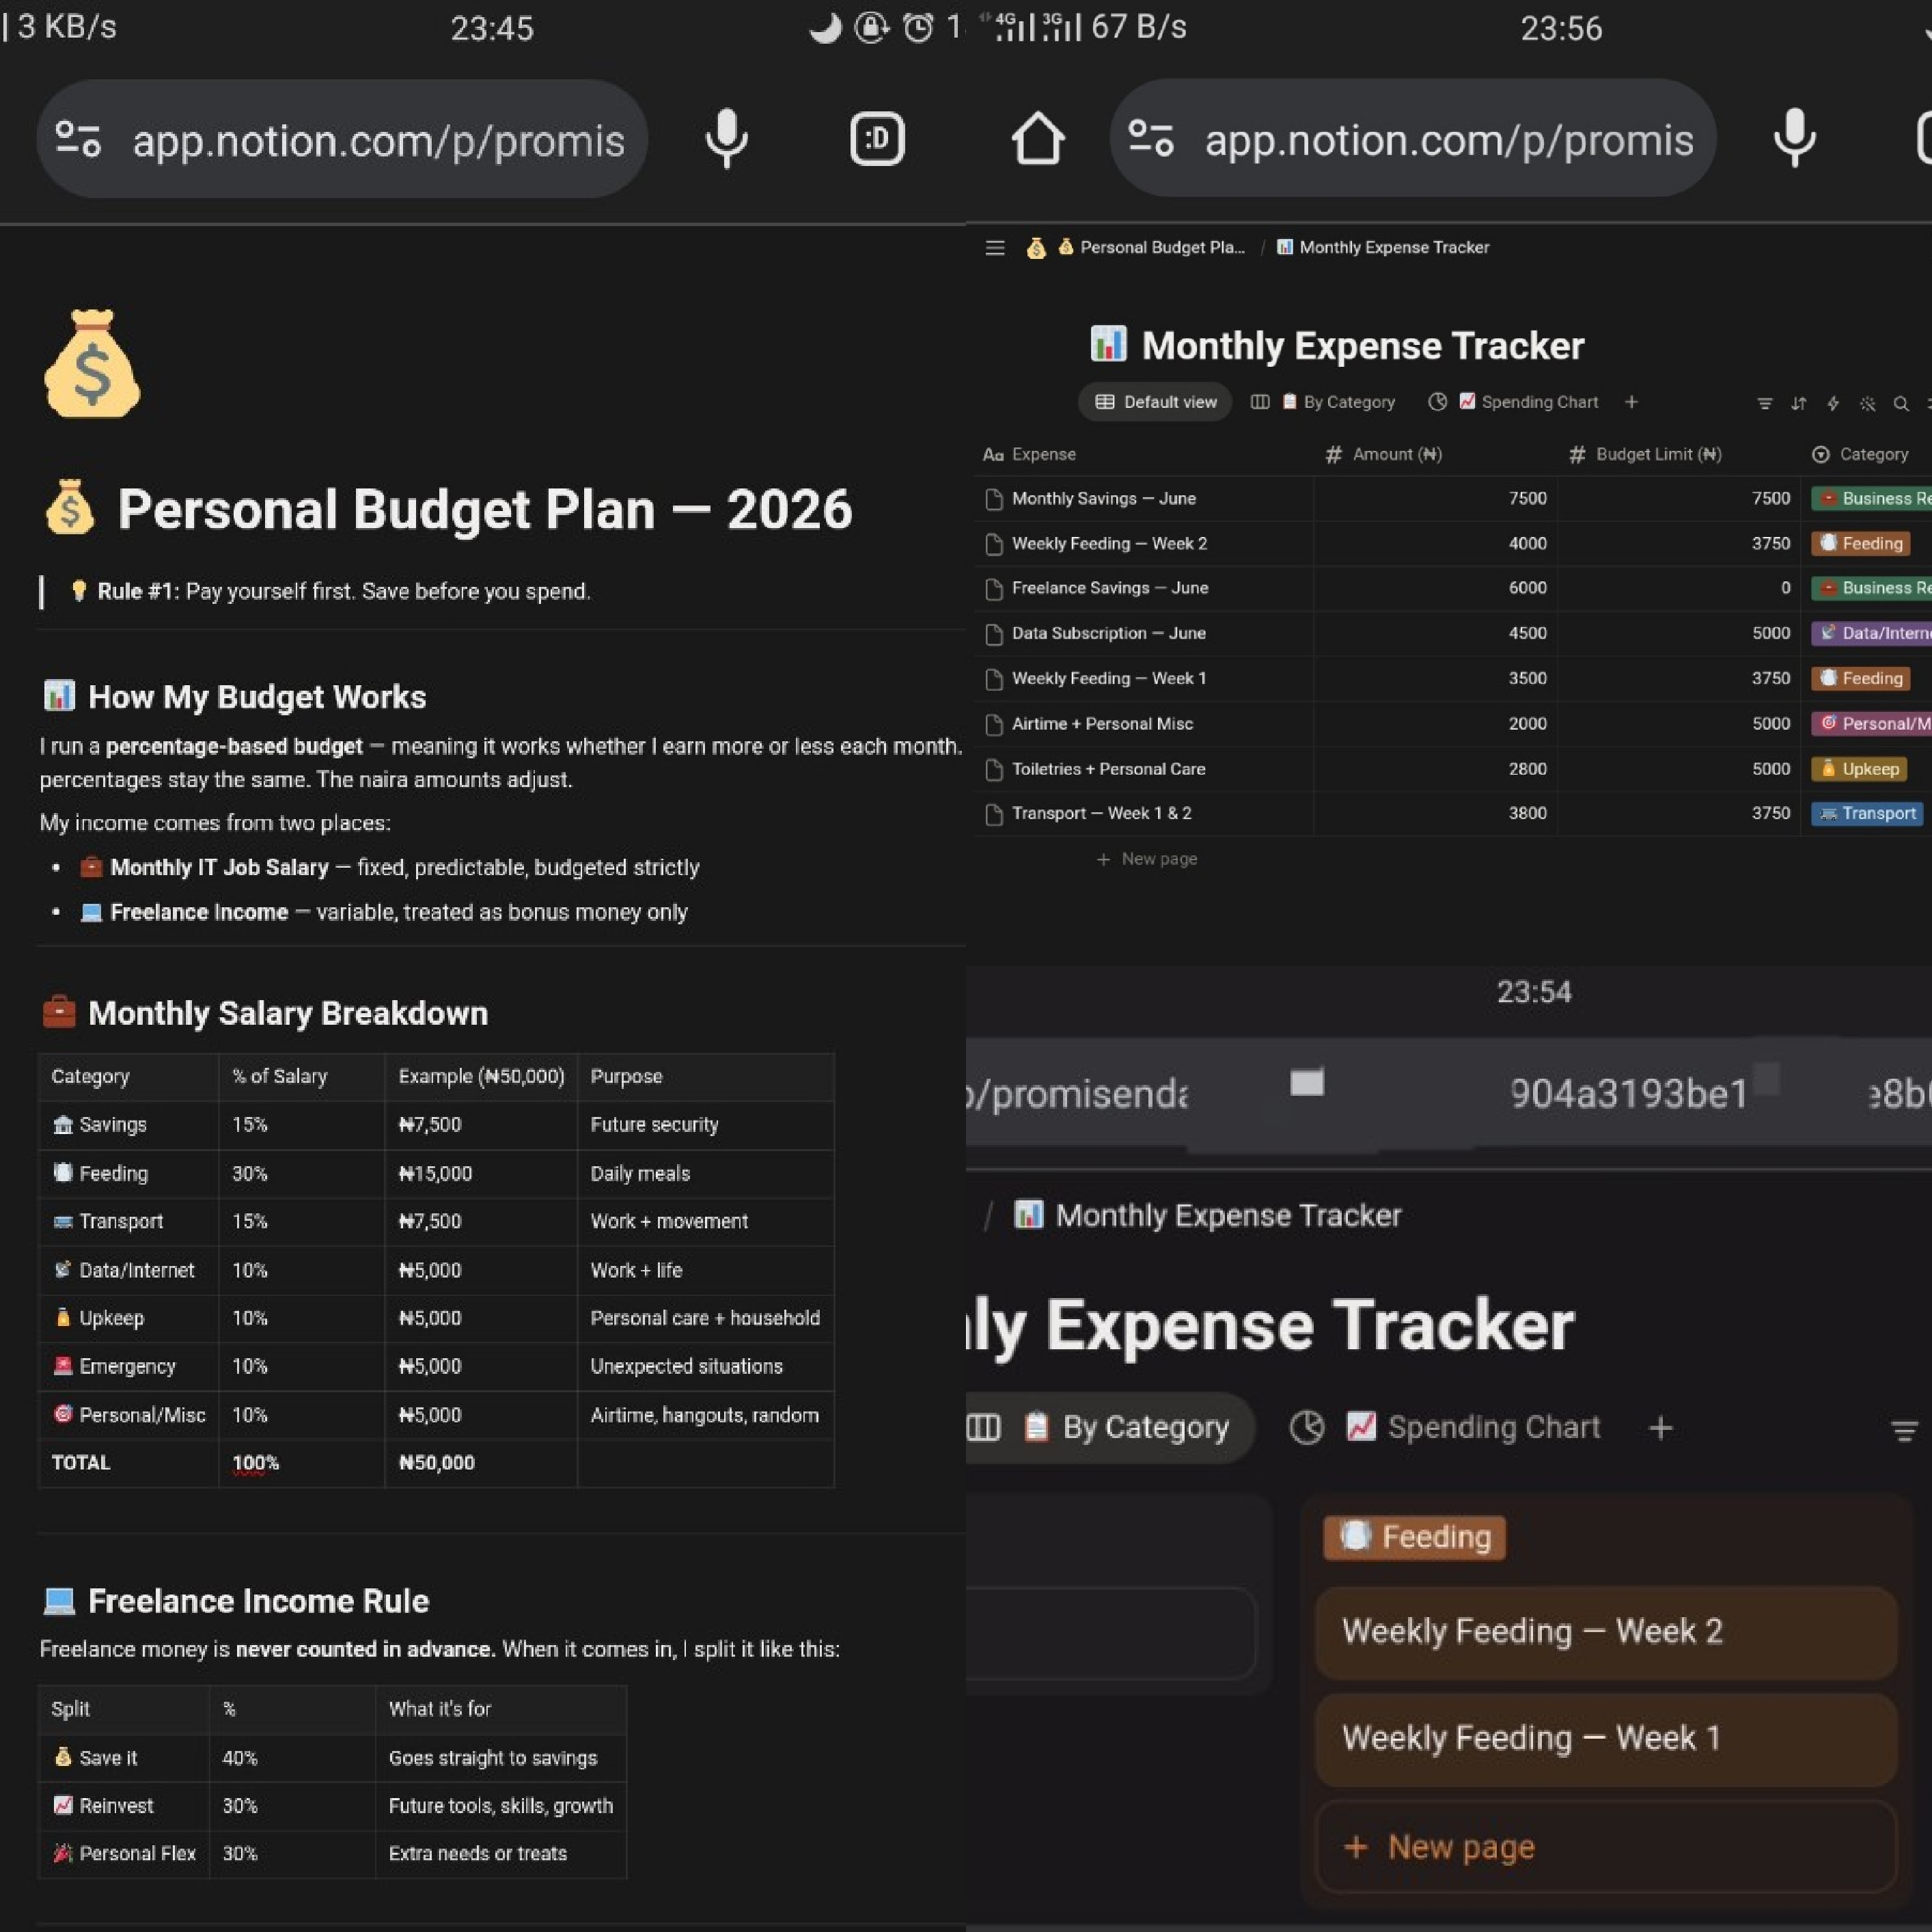Tap the microphone icon in left browser bar
The image size is (1932, 1932).
tap(726, 139)
